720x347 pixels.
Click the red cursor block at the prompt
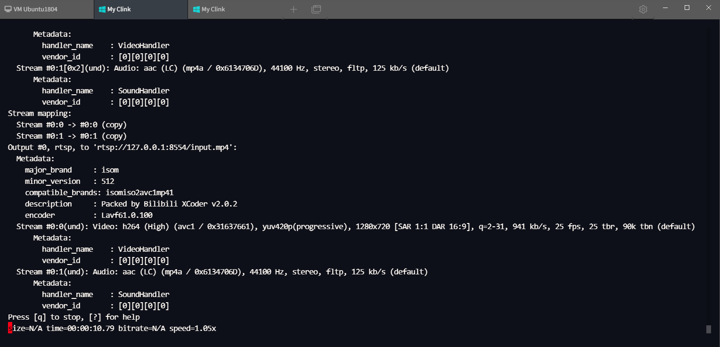[10, 328]
